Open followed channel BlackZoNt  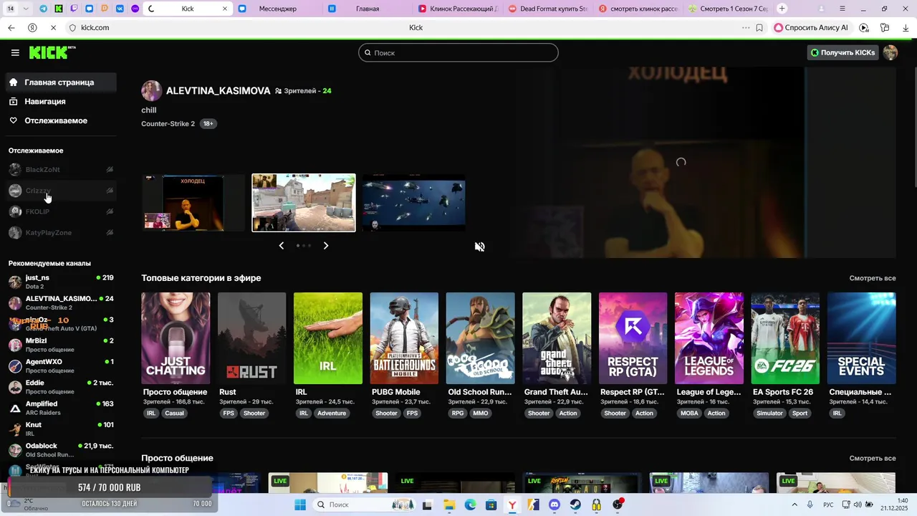pos(62,170)
